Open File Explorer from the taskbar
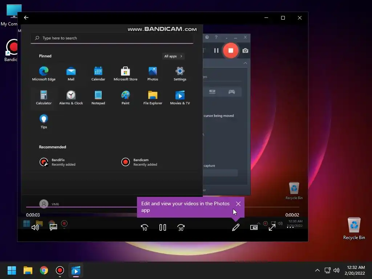 pos(28,270)
